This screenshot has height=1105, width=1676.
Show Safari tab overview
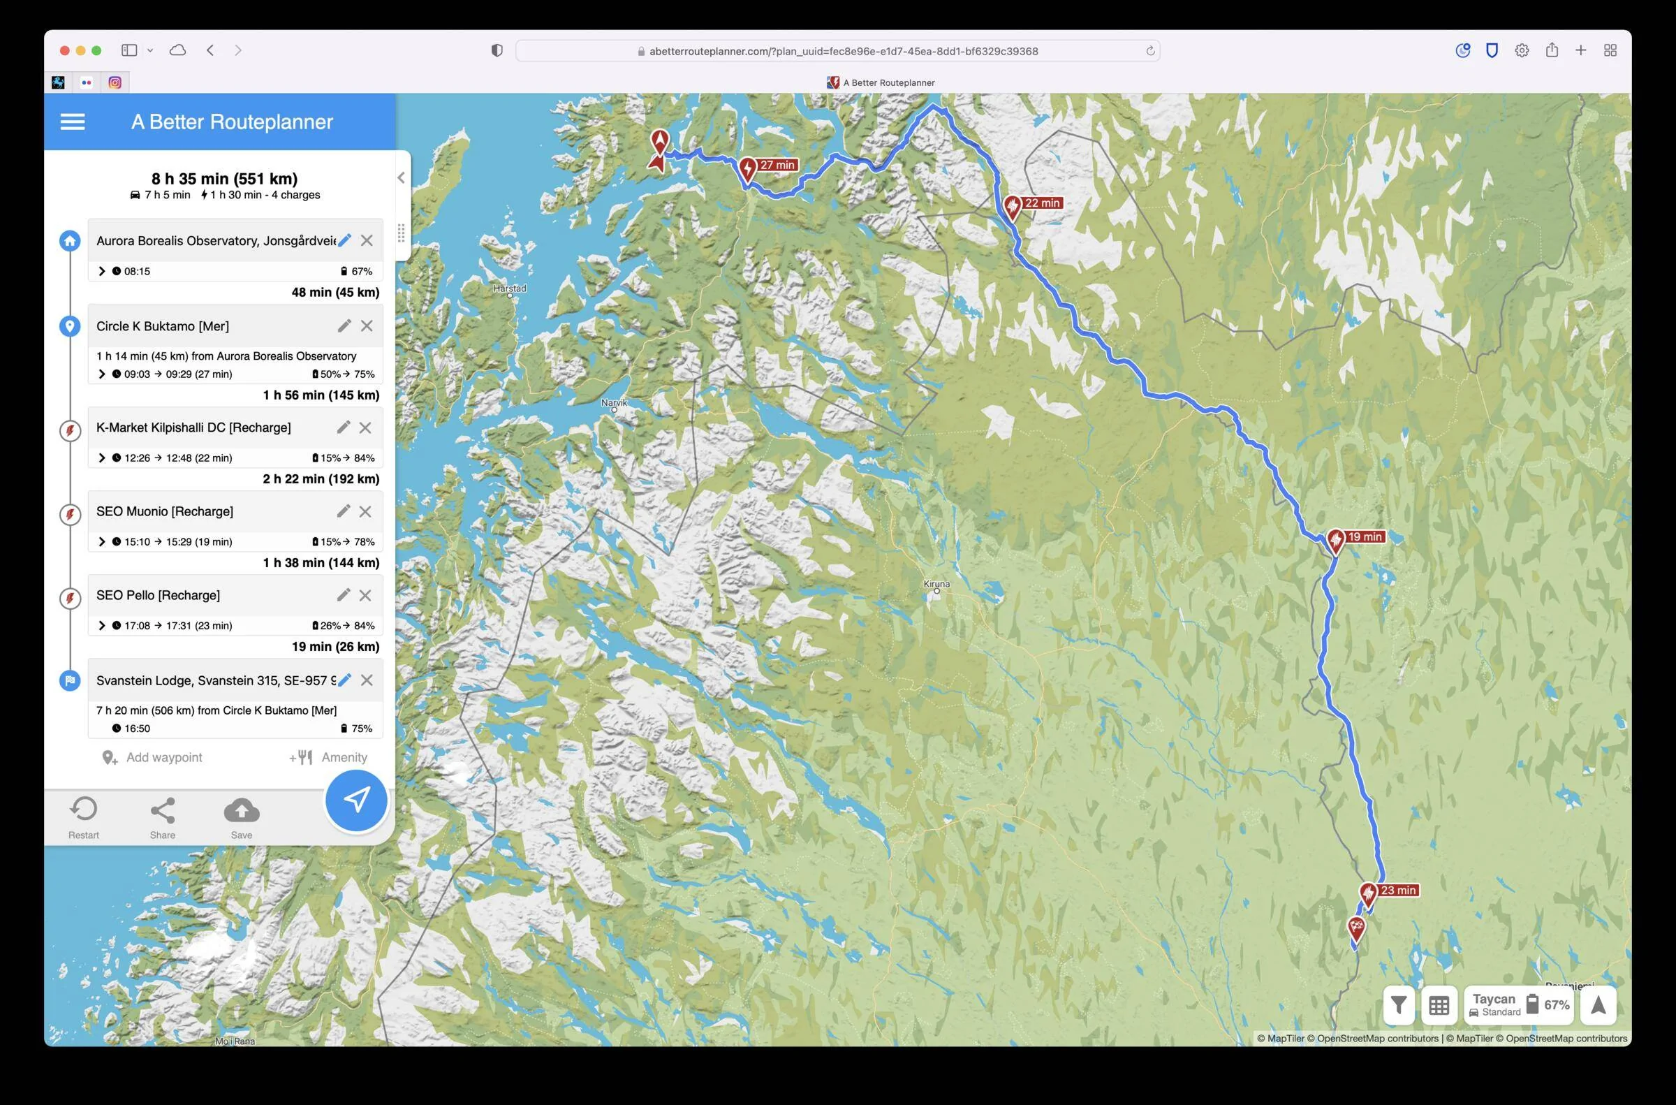1610,50
